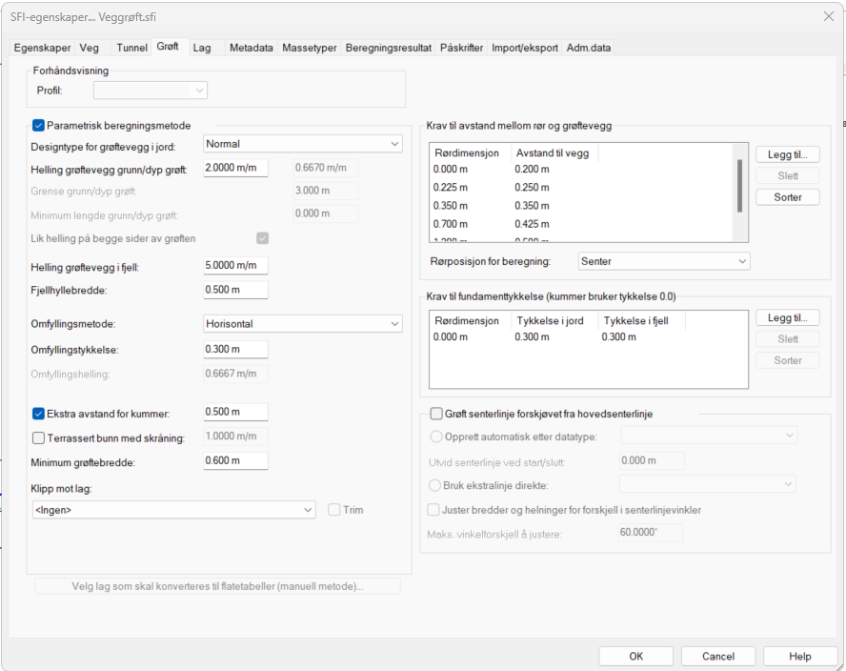The image size is (846, 671).
Task: Expand the Klipp mot lag dropdown
Action: (x=172, y=510)
